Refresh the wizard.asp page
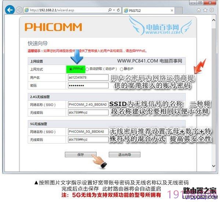Viewport: 220px width, 202px height. [118, 10]
